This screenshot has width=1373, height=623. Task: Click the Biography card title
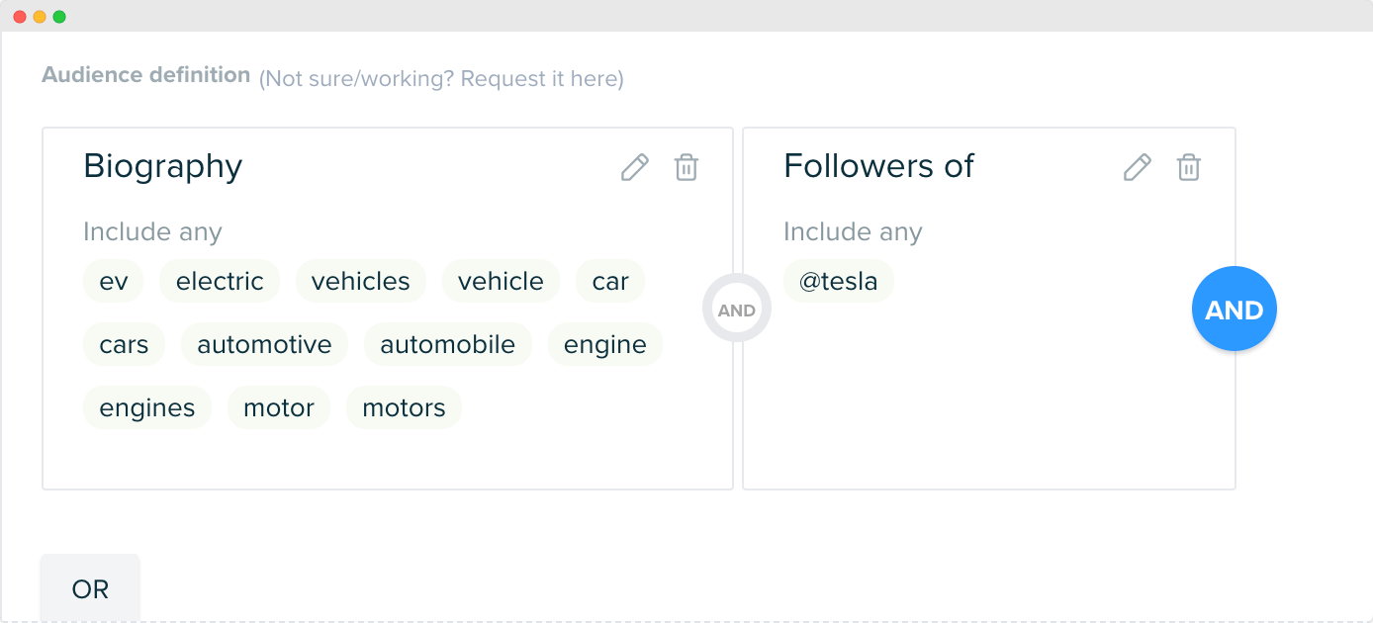[x=162, y=166]
